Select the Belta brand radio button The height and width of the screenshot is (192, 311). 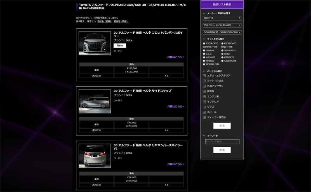(222, 54)
